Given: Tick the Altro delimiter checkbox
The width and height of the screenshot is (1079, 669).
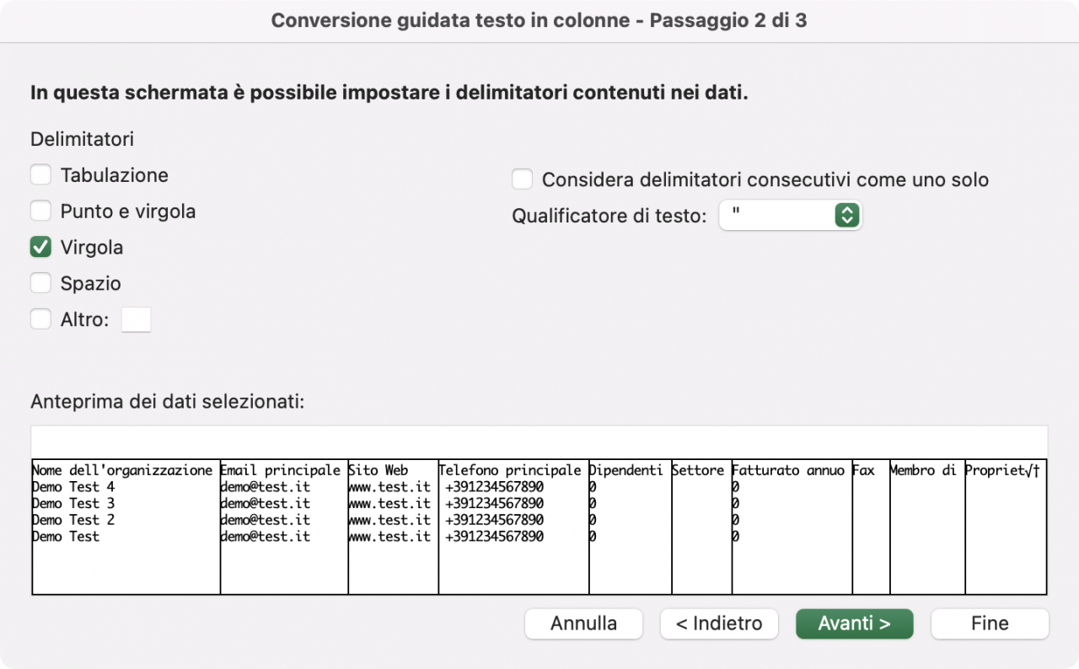Looking at the screenshot, I should click(x=40, y=319).
